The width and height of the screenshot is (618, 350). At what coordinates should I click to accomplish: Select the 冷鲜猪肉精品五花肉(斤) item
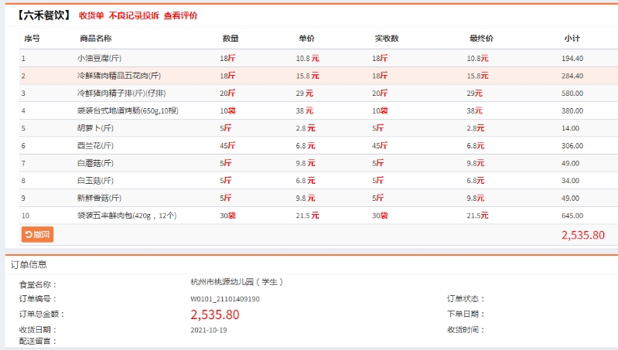coord(119,76)
